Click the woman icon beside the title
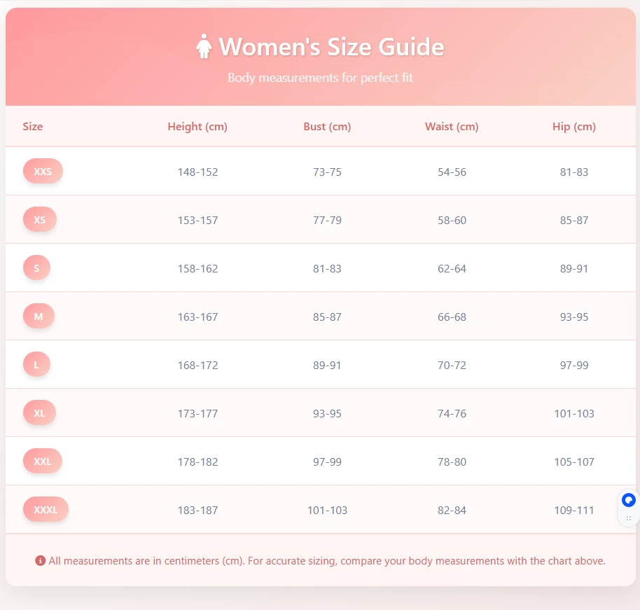The width and height of the screenshot is (640, 610). [204, 47]
